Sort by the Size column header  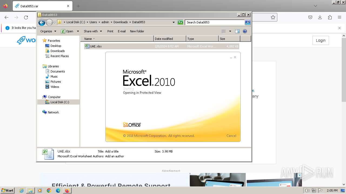pyautogui.click(x=229, y=39)
